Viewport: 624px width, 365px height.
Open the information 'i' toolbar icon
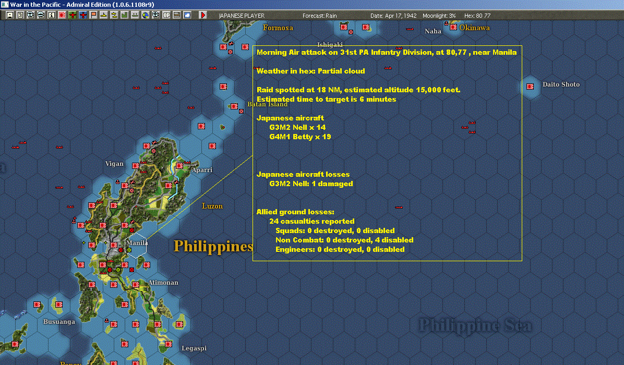point(51,15)
